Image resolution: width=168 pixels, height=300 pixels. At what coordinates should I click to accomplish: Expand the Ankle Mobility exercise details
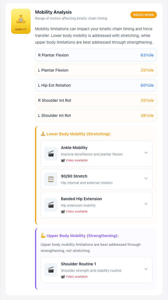pos(146,153)
